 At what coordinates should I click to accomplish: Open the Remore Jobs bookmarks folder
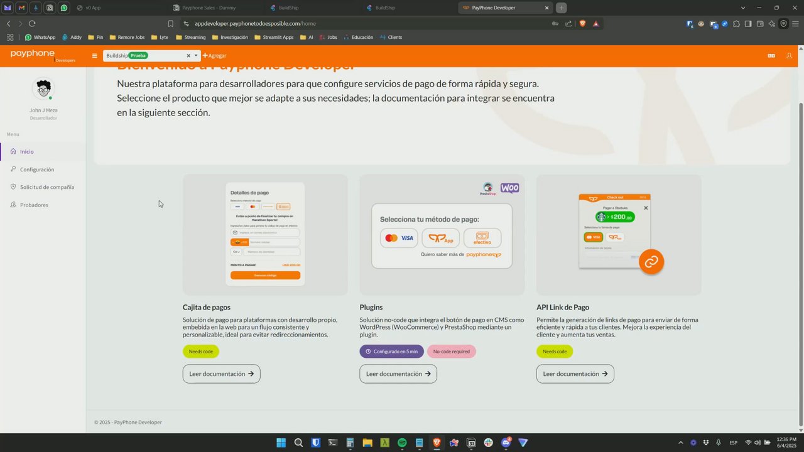127,37
